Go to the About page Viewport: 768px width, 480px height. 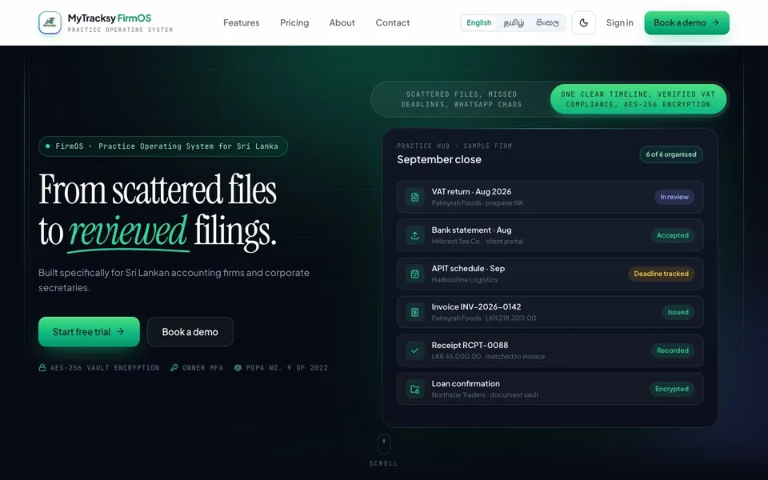[342, 22]
